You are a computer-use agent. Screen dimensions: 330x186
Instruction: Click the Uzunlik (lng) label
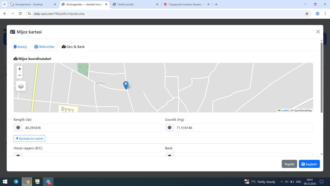175,119
